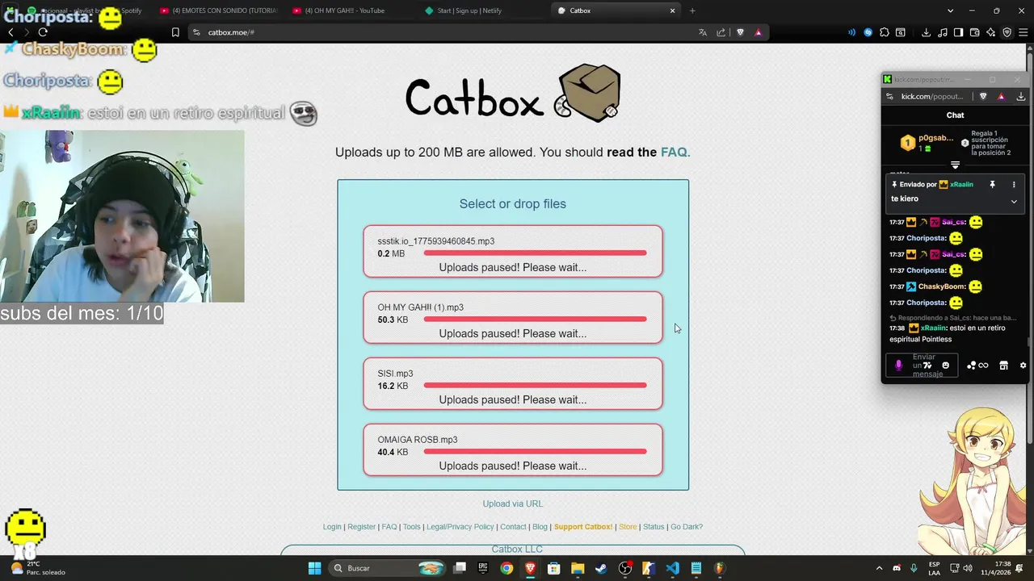
Task: Toggle the browser sidebar panel icon
Action: pyautogui.click(x=958, y=32)
